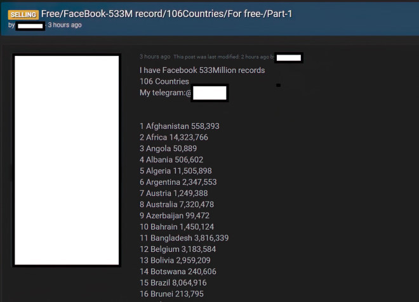Click the '11 Bangladesh 3,816,339' entry
The height and width of the screenshot is (302, 419).
coord(184,238)
